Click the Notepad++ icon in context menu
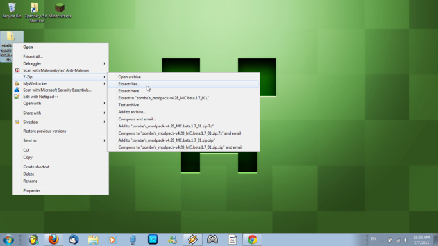Screen dimensions: 438x246 point(17,97)
